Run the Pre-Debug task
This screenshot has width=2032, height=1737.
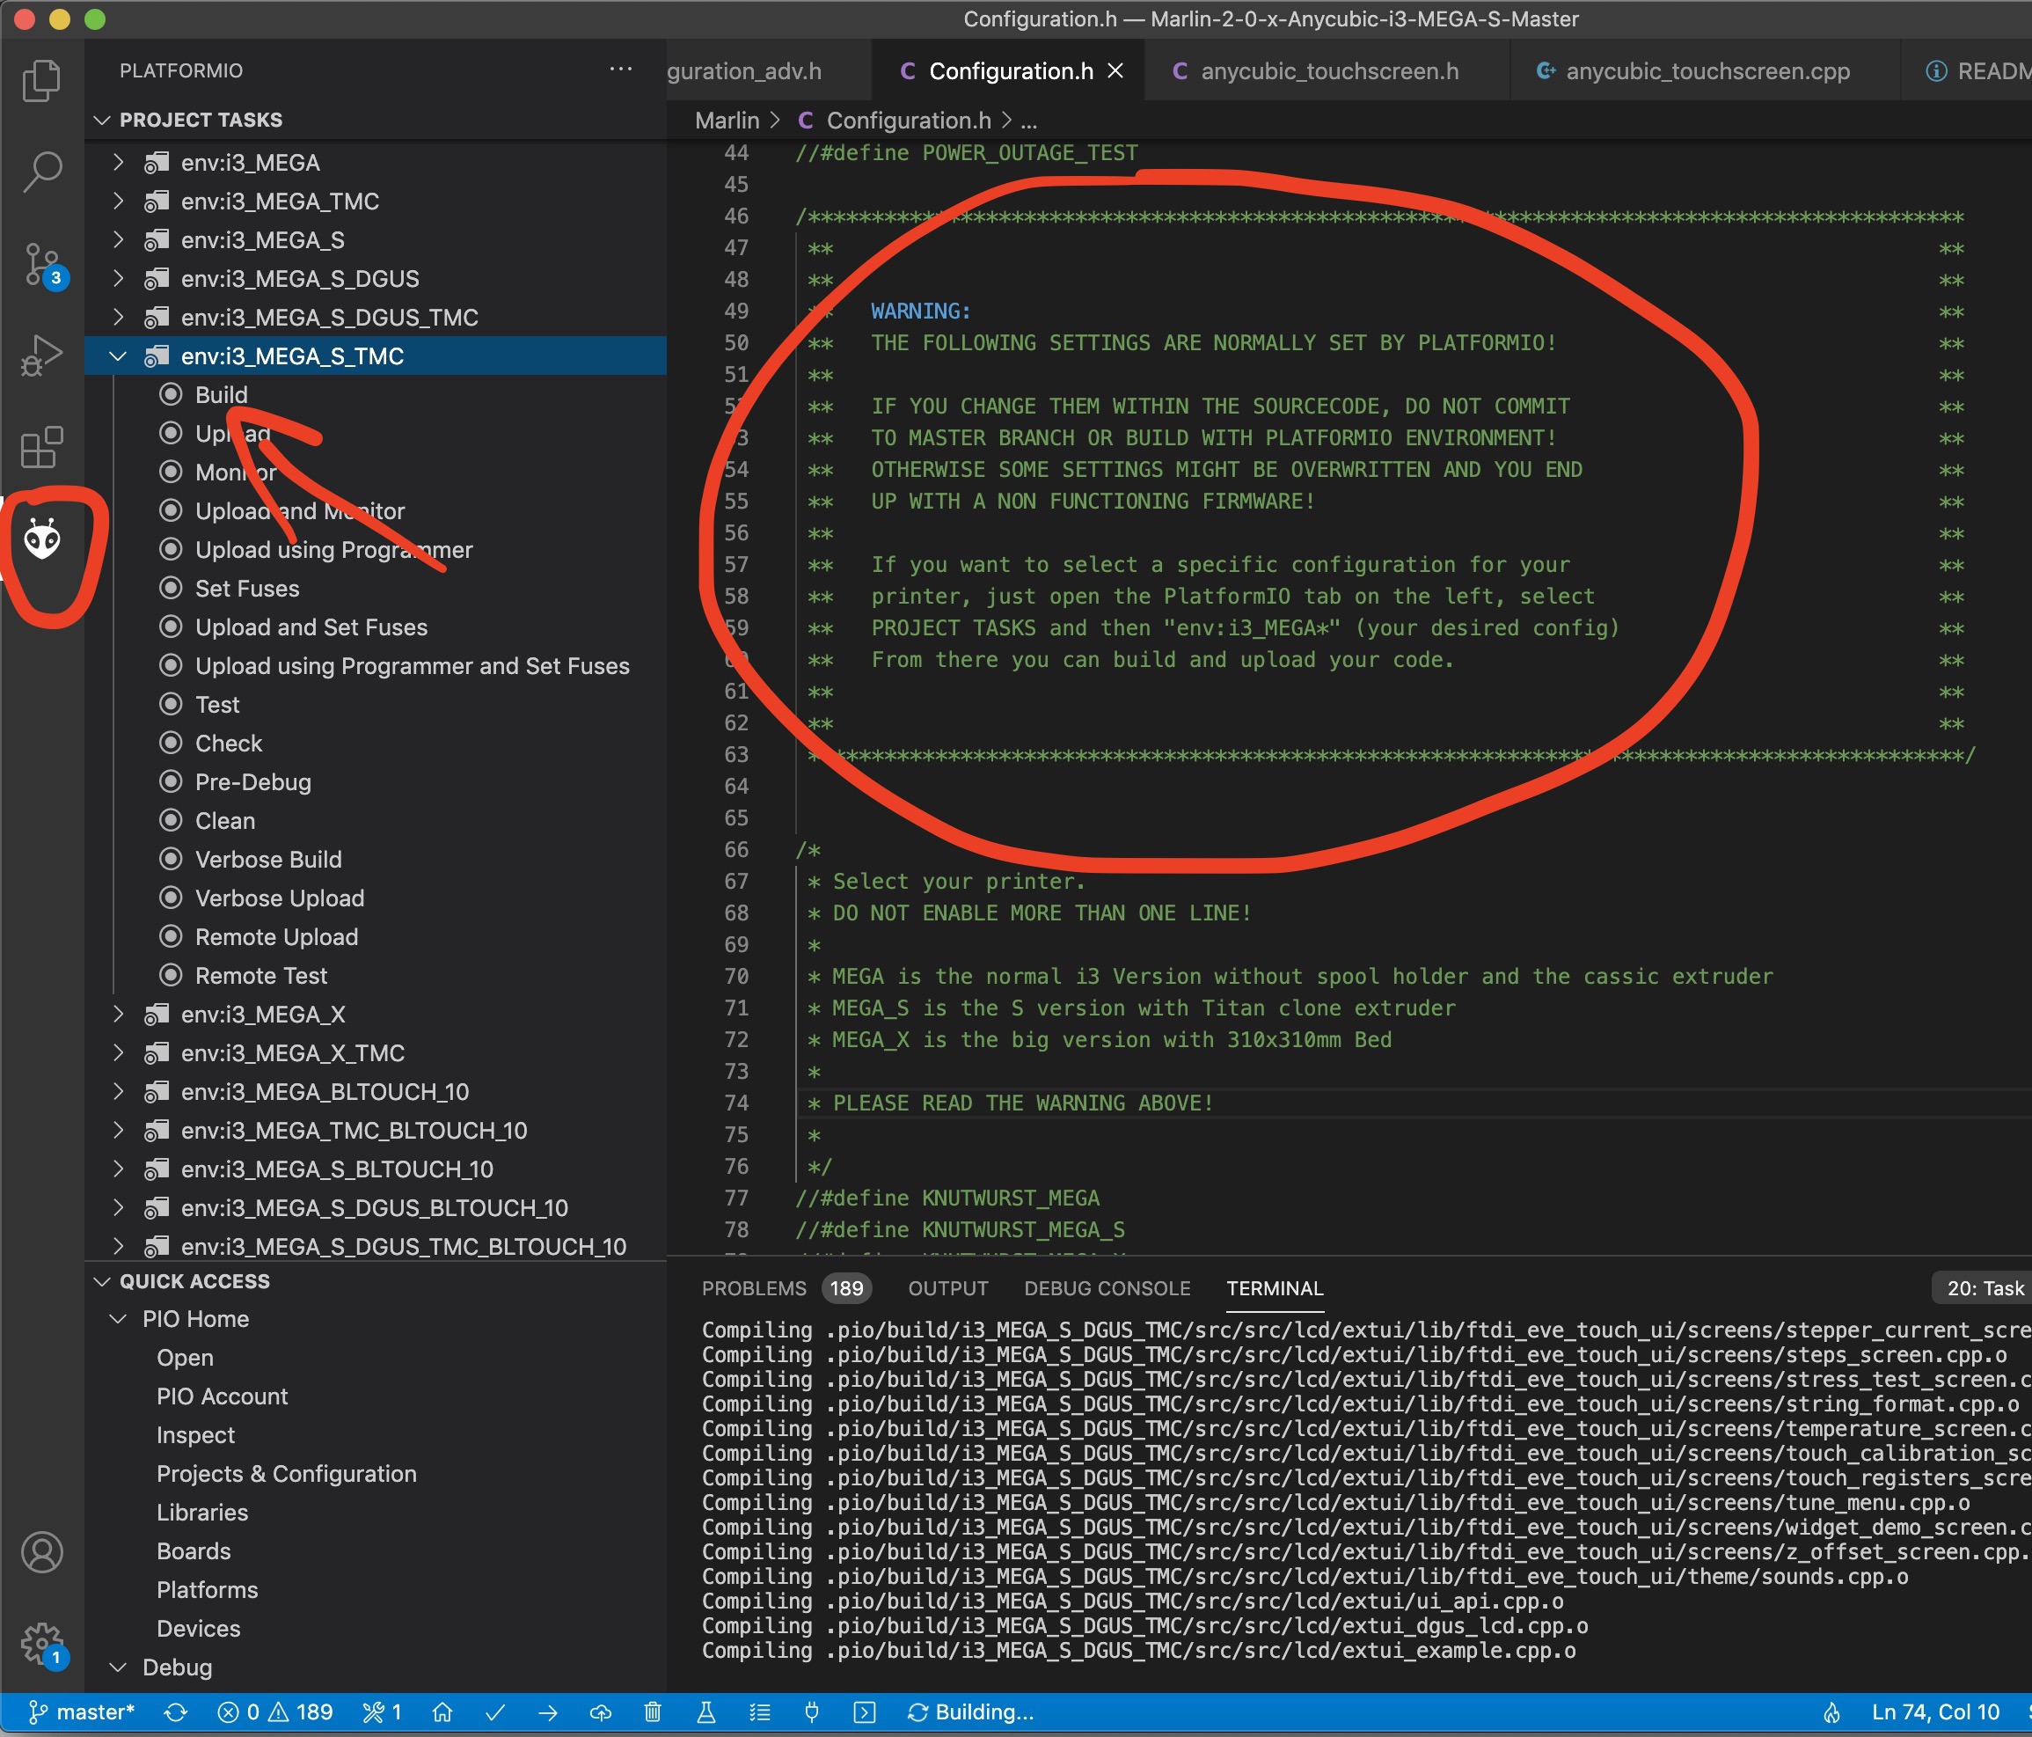(253, 781)
